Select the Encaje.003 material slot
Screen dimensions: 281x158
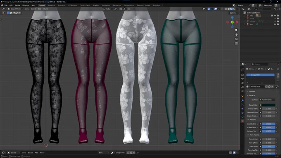[x=260, y=75]
